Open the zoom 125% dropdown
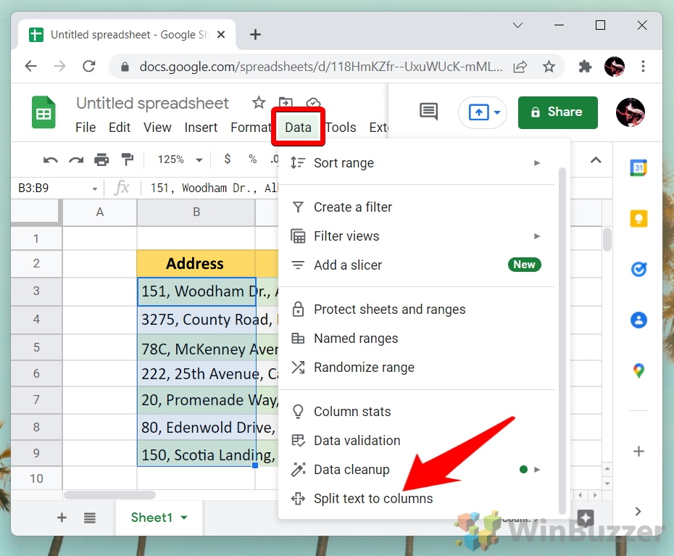 [180, 159]
